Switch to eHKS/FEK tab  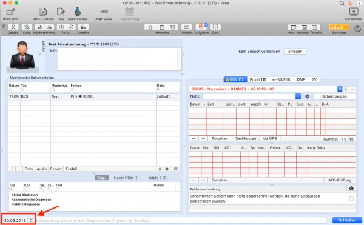tap(281, 79)
